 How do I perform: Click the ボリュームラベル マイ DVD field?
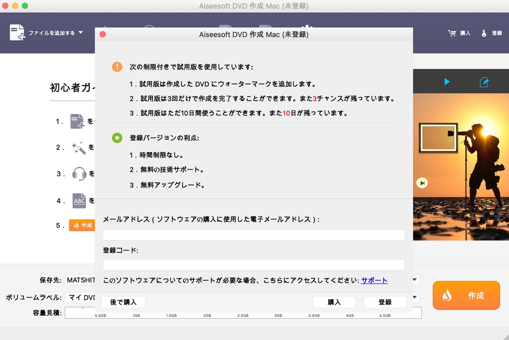pos(80,298)
